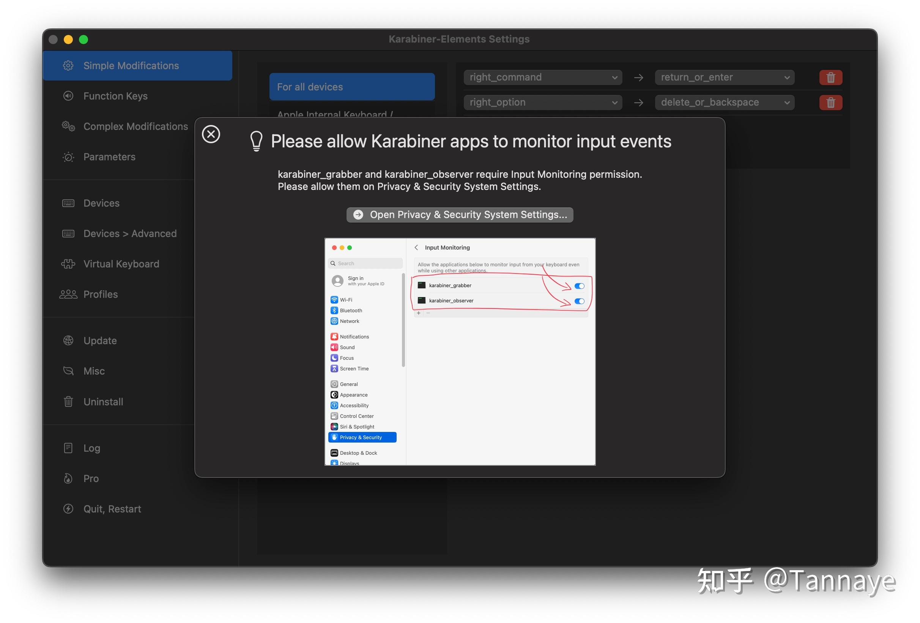The width and height of the screenshot is (920, 623).
Task: Select the Profiles people icon
Action: (x=68, y=294)
